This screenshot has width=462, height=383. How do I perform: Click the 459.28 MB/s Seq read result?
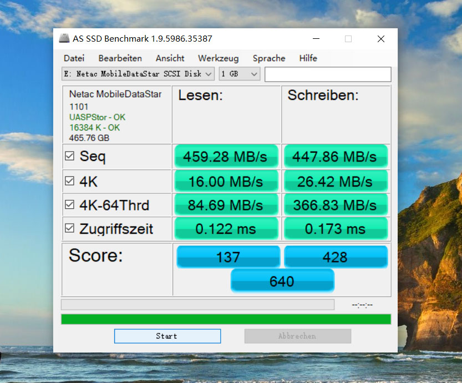click(x=226, y=157)
